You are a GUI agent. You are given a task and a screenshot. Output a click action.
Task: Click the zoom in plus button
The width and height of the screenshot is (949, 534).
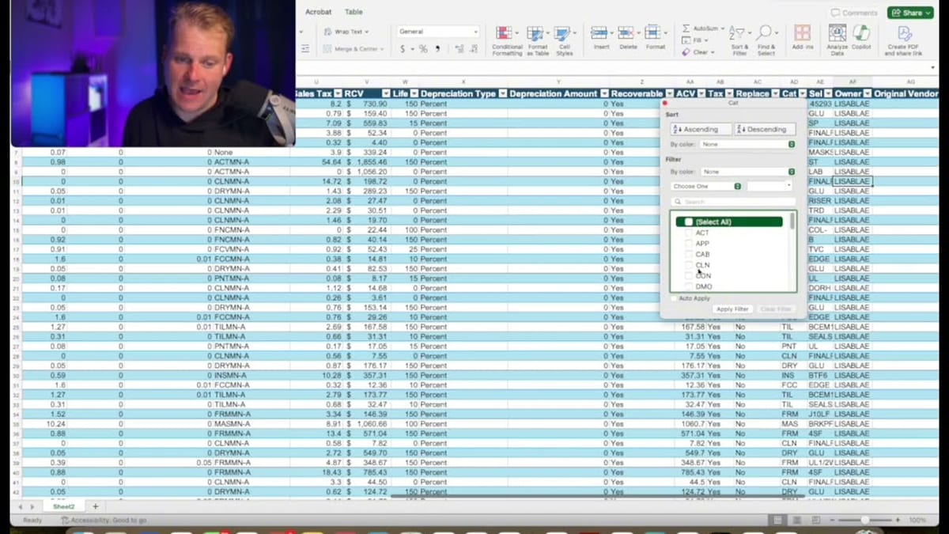[x=898, y=521]
